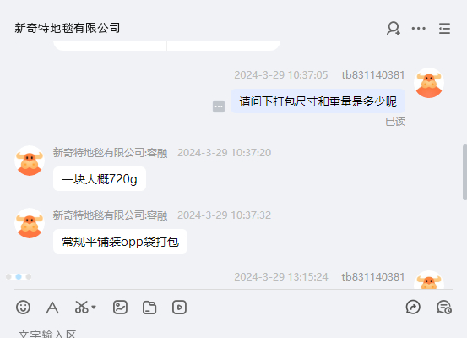
Task: Click the send video icon
Action: pyautogui.click(x=179, y=308)
